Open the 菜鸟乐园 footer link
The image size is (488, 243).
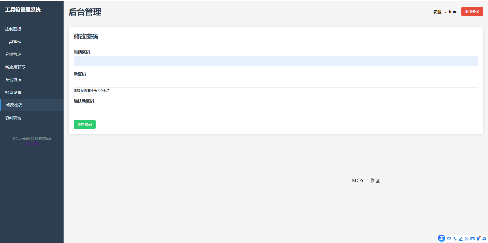coord(32,144)
